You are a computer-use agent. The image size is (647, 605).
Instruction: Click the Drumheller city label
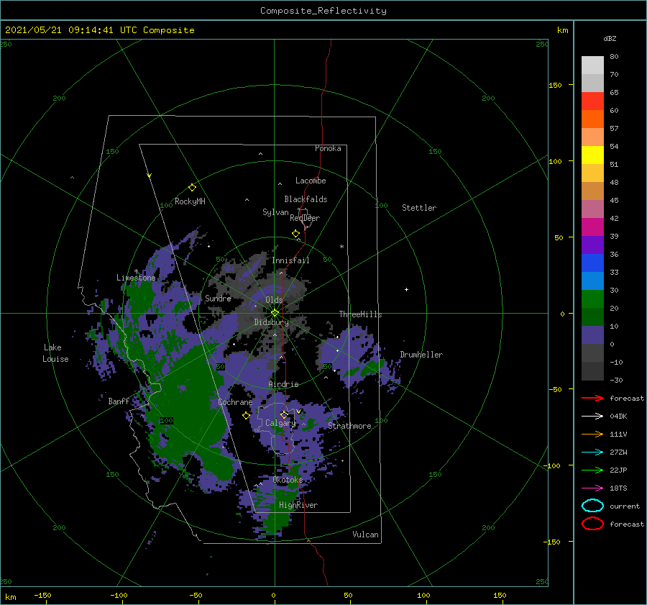(x=421, y=355)
